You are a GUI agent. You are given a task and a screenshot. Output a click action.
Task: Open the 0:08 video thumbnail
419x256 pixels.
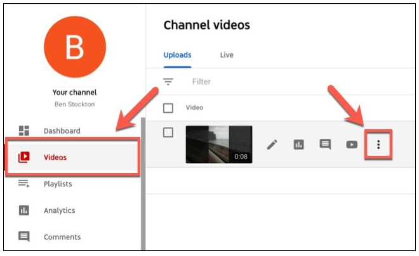pyautogui.click(x=219, y=144)
